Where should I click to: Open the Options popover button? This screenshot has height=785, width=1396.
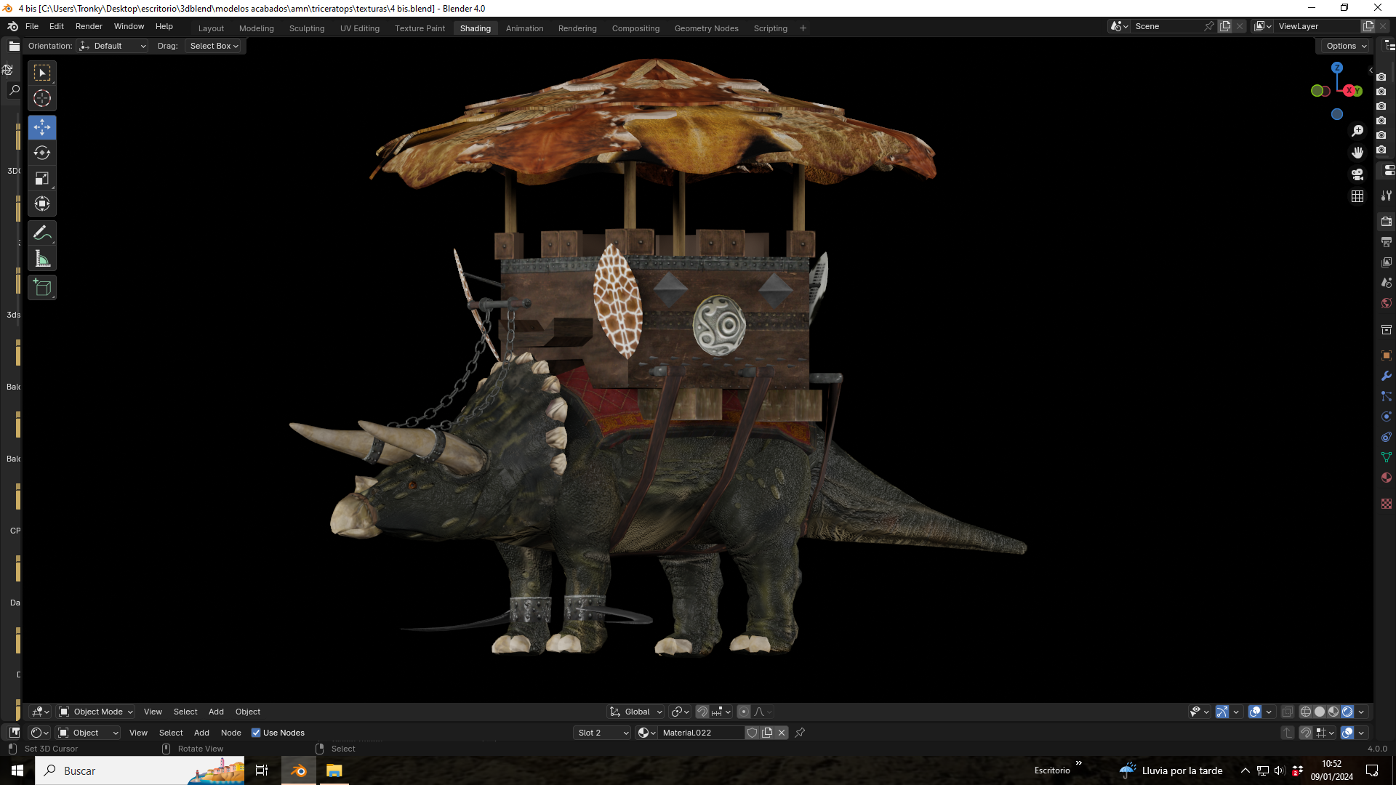click(1346, 46)
